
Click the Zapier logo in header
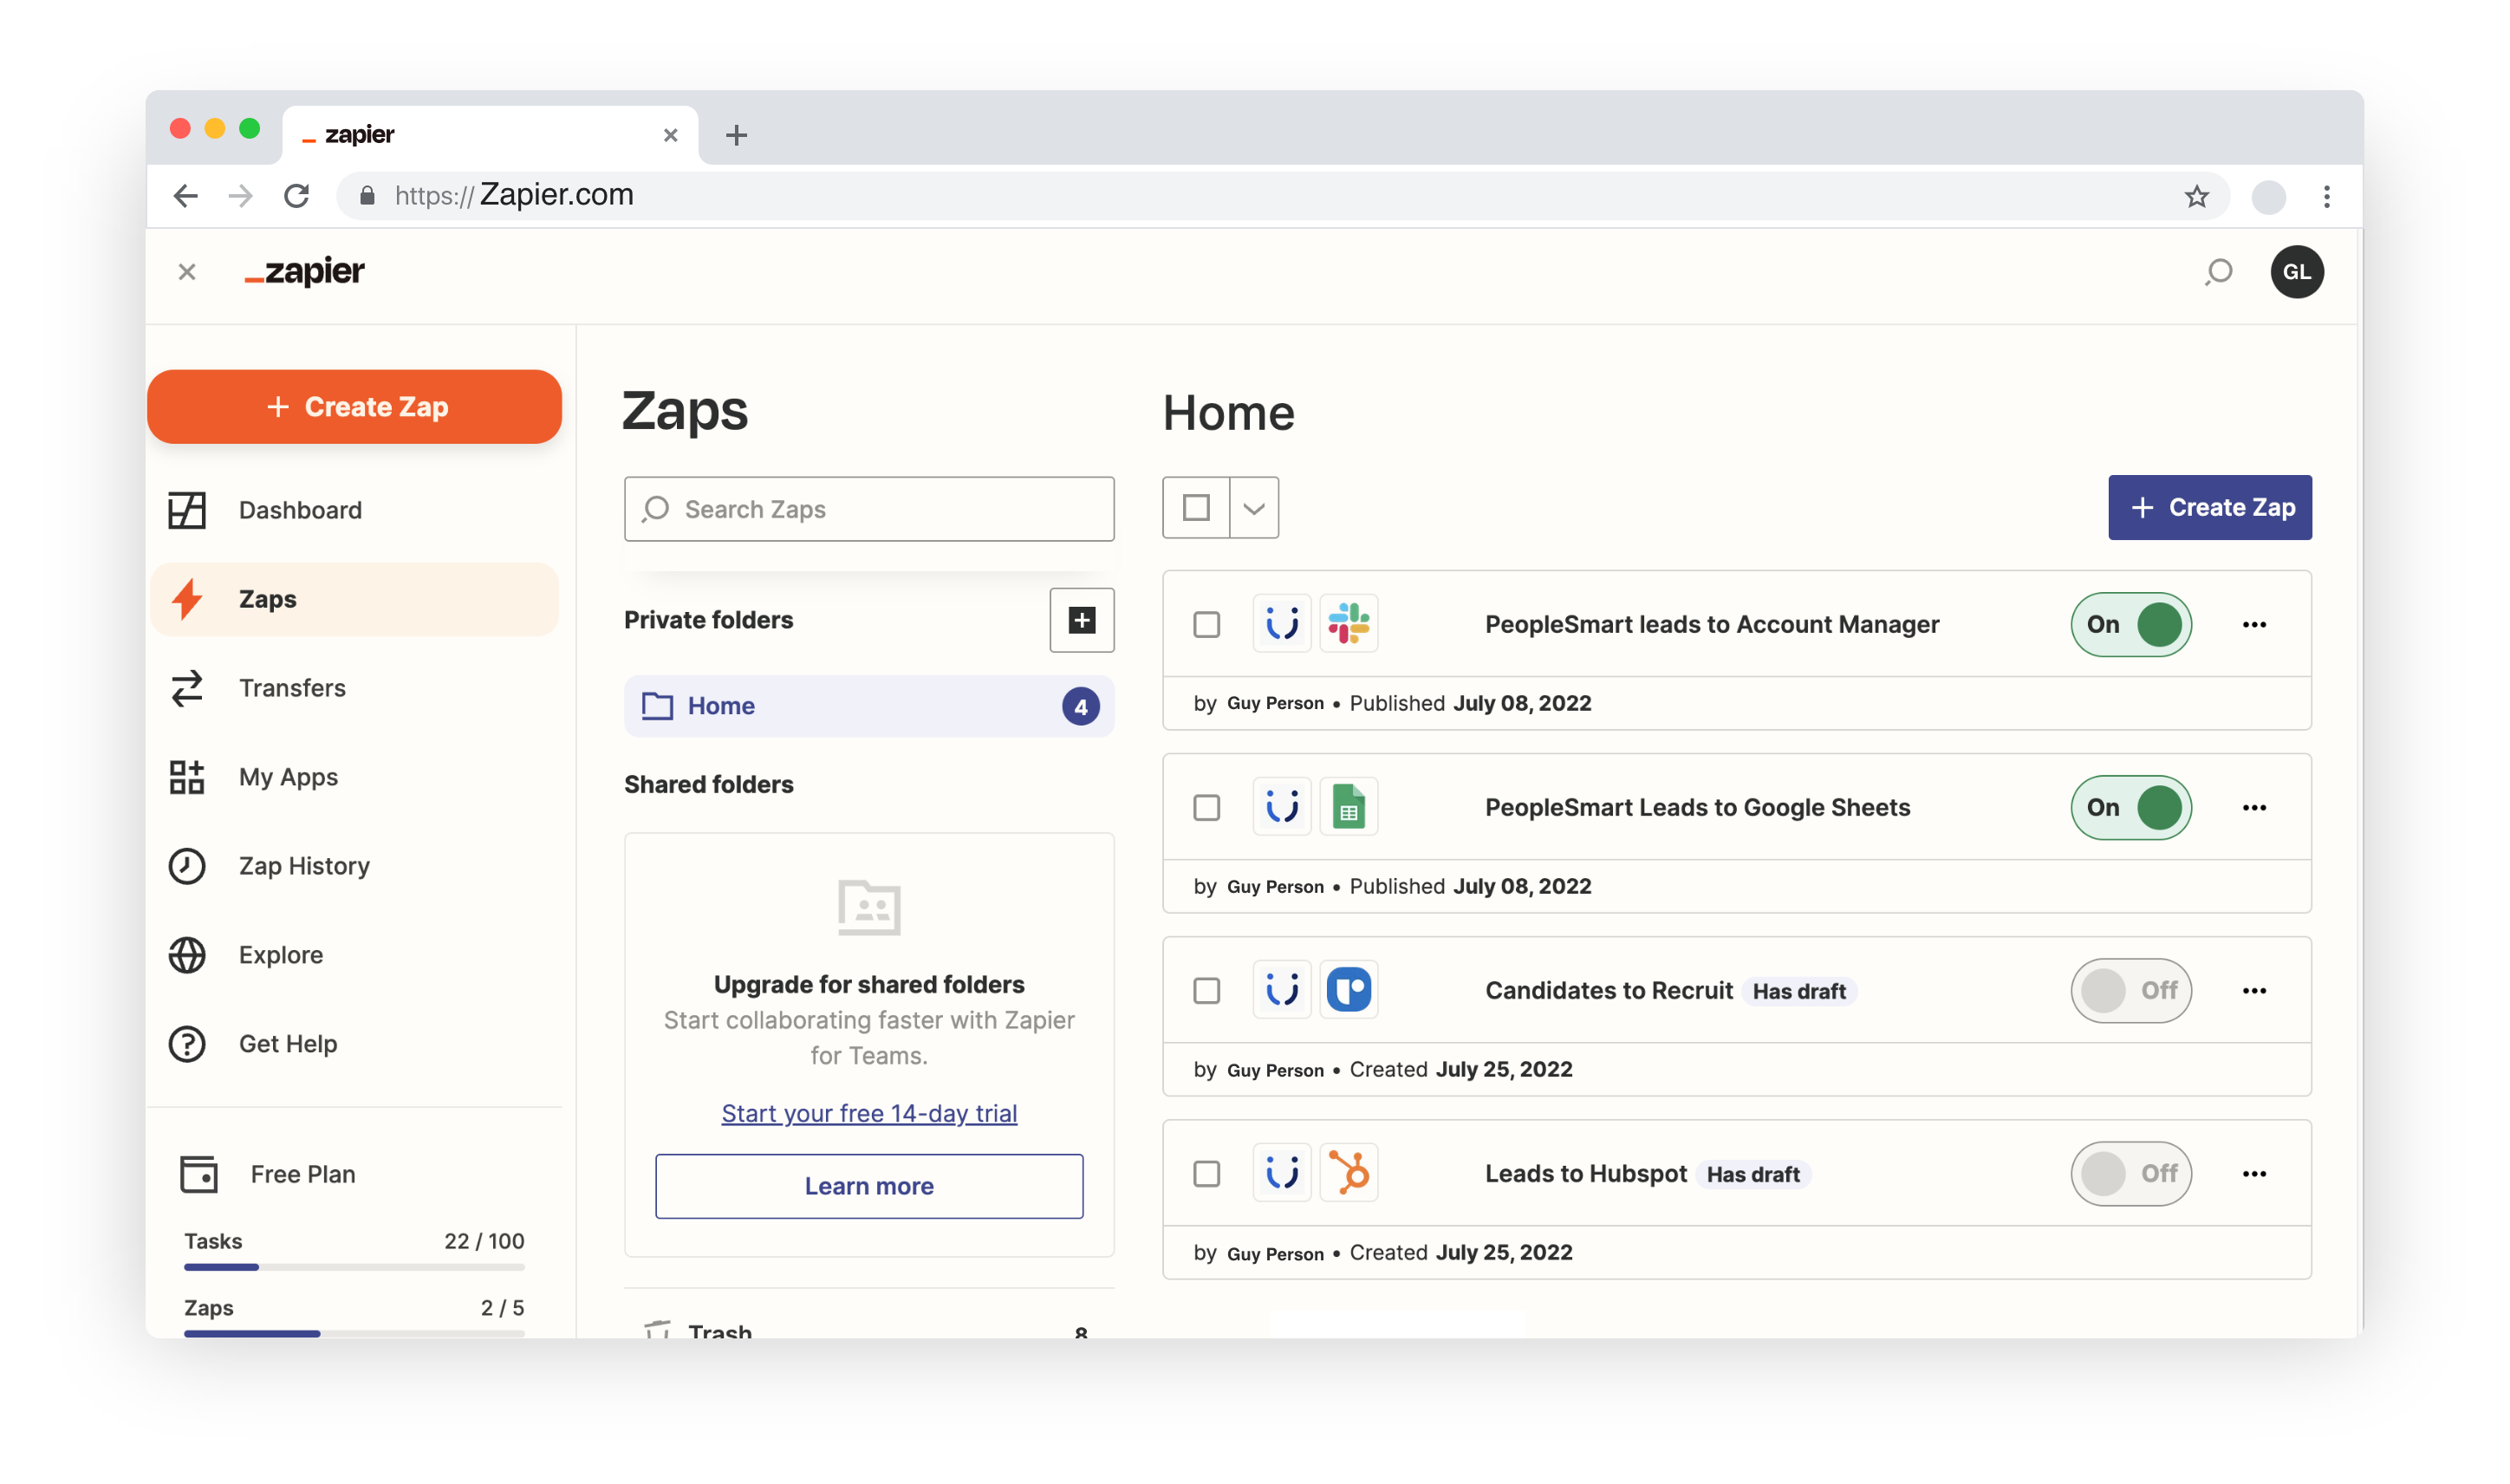305,272
